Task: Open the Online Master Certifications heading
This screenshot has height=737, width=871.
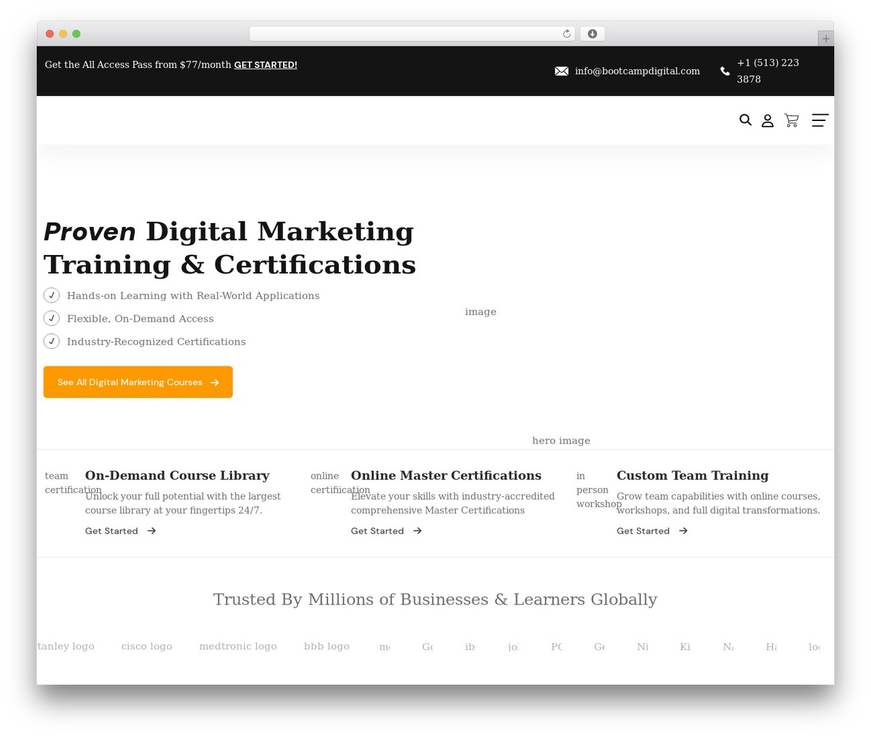Action: [446, 476]
